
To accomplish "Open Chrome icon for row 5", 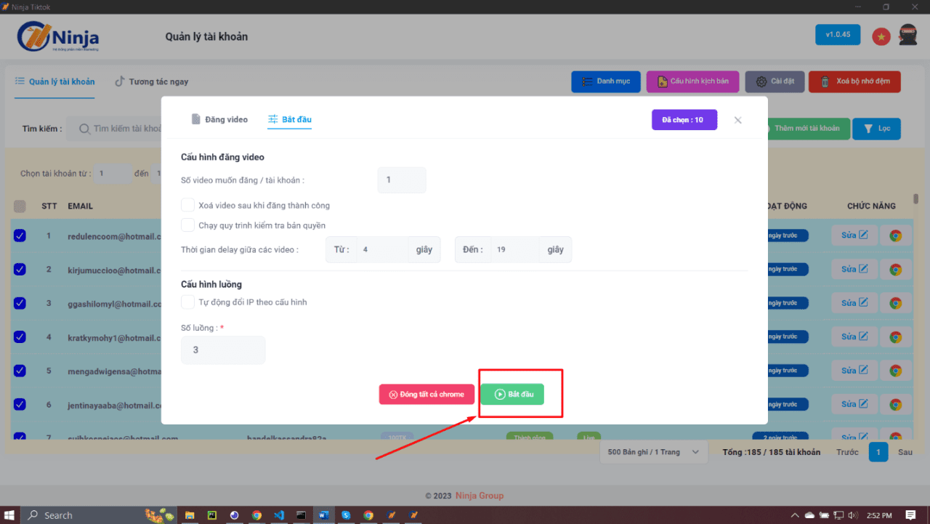I will coord(896,371).
